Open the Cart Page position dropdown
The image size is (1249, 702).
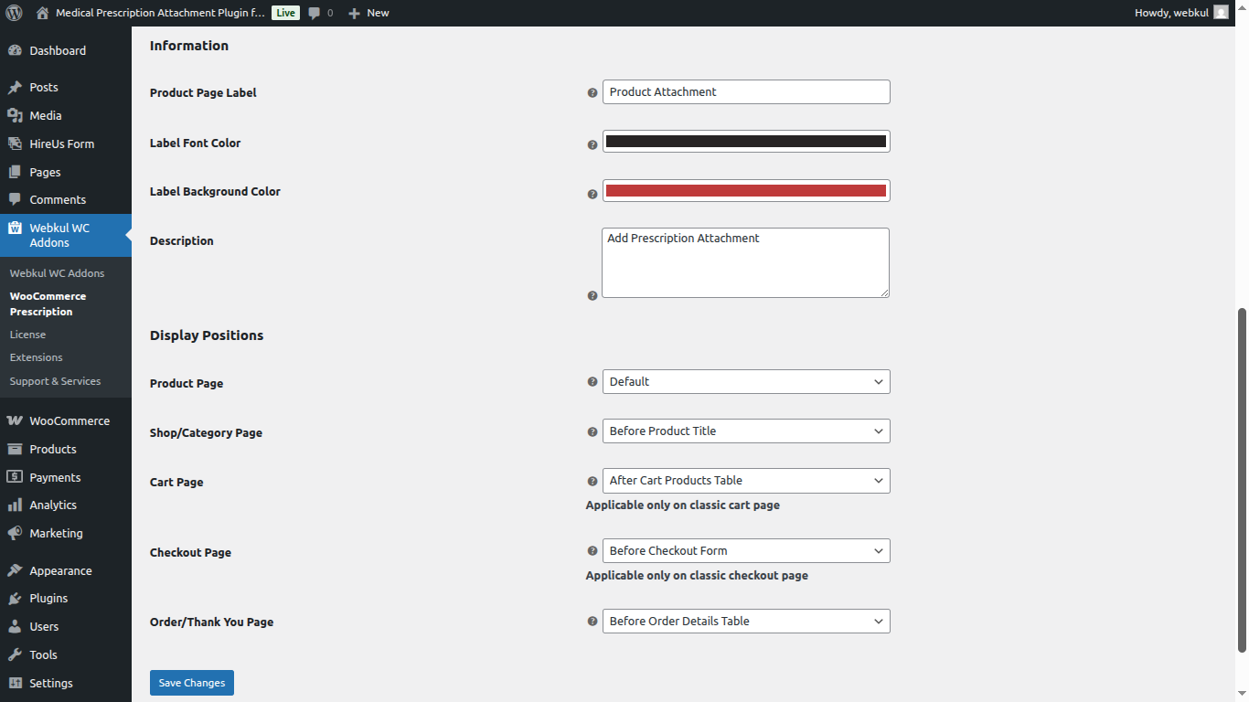coord(746,481)
